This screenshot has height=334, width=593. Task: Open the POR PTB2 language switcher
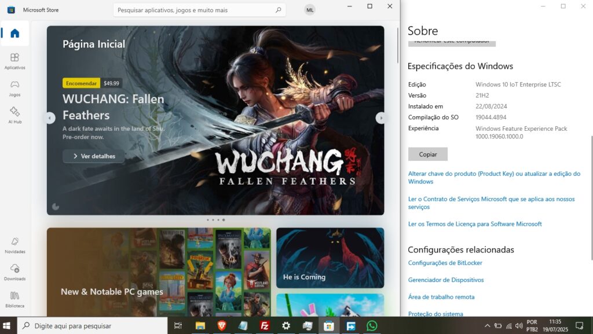[x=532, y=326]
